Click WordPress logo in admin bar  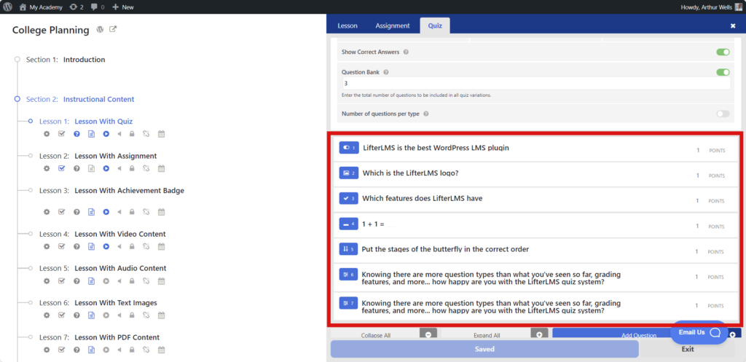(8, 7)
